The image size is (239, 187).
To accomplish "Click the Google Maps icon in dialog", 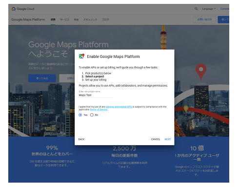I will coord(81,56).
